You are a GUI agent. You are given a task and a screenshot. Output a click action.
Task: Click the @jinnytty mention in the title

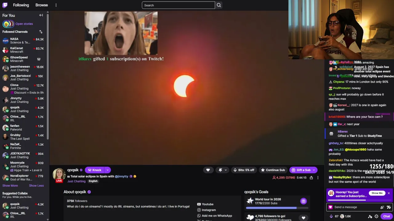[x=121, y=176]
